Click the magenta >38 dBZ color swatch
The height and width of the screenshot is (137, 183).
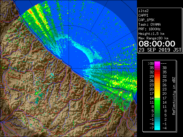pos(157,64)
